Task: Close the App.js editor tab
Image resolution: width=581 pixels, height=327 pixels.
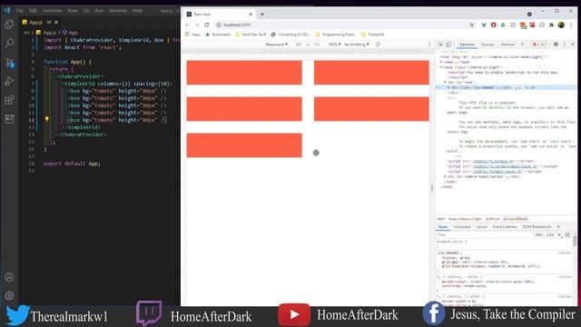Action: 56,22
